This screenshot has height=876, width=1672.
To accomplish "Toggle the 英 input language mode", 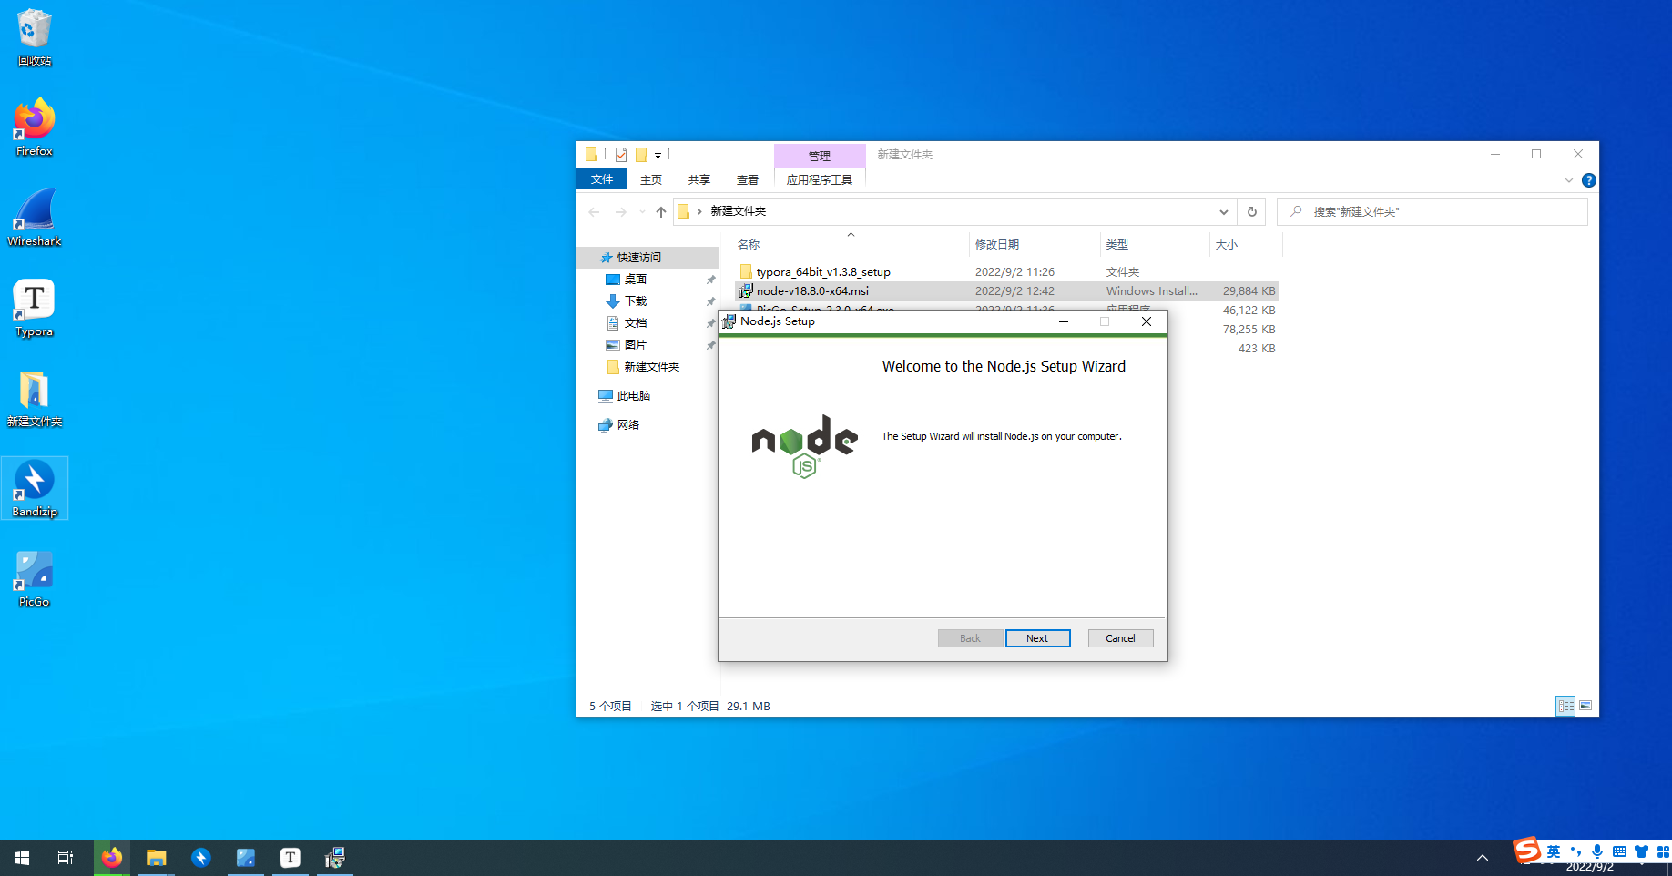I will (x=1554, y=851).
